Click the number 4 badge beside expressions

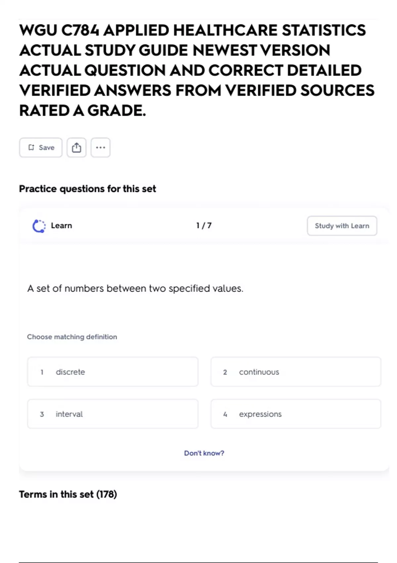click(x=225, y=414)
